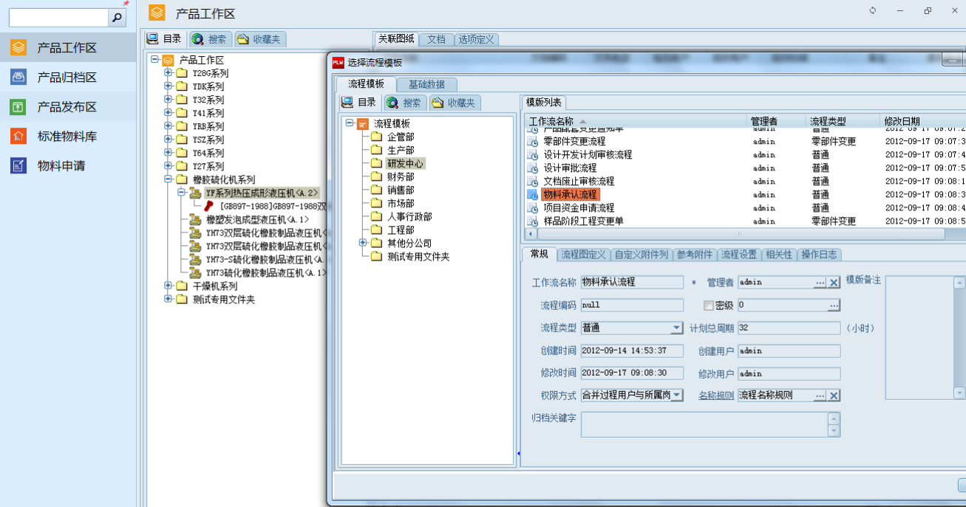
Task: Click the horizontal scrollbar below the template list
Action: (739, 232)
